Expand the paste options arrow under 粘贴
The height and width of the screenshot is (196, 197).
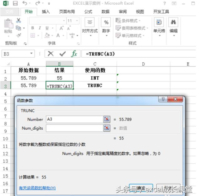(x=8, y=36)
